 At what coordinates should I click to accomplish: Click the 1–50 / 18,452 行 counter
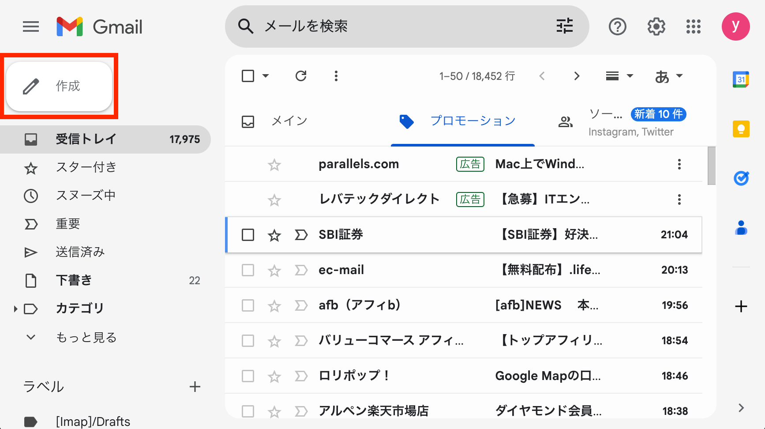pos(477,76)
